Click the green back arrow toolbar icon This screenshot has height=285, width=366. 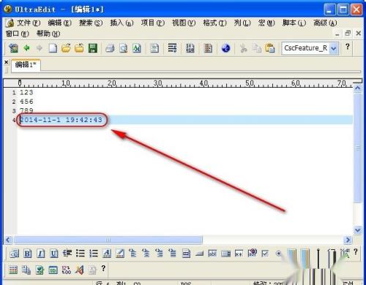pyautogui.click(x=26, y=48)
